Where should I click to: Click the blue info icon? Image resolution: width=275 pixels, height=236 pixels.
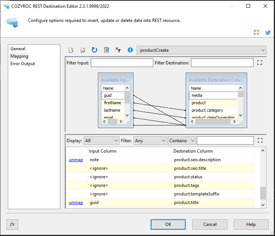pos(130,50)
